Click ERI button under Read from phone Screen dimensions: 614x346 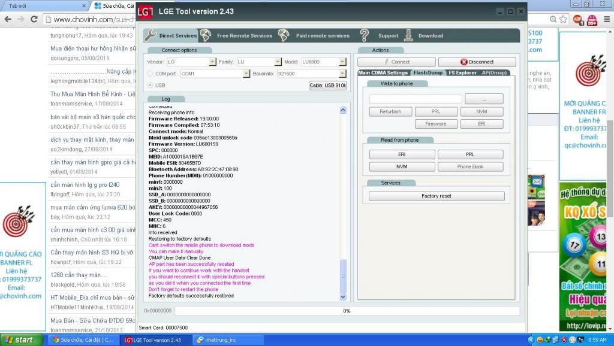coord(402,154)
